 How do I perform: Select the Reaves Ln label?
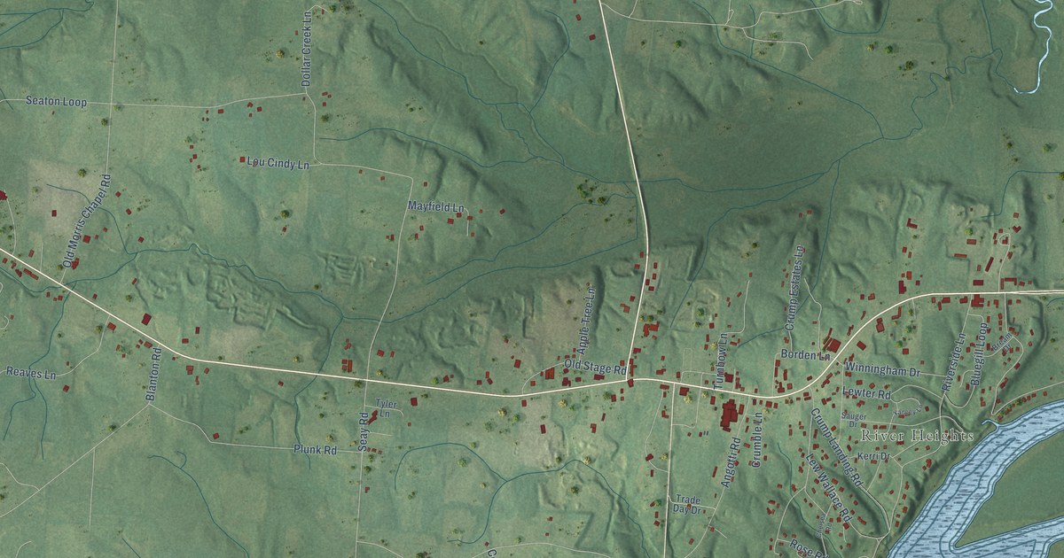pos(31,373)
